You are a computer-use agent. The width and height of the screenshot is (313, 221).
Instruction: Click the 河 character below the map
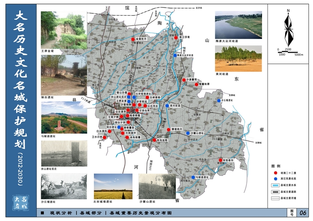coord(136,167)
